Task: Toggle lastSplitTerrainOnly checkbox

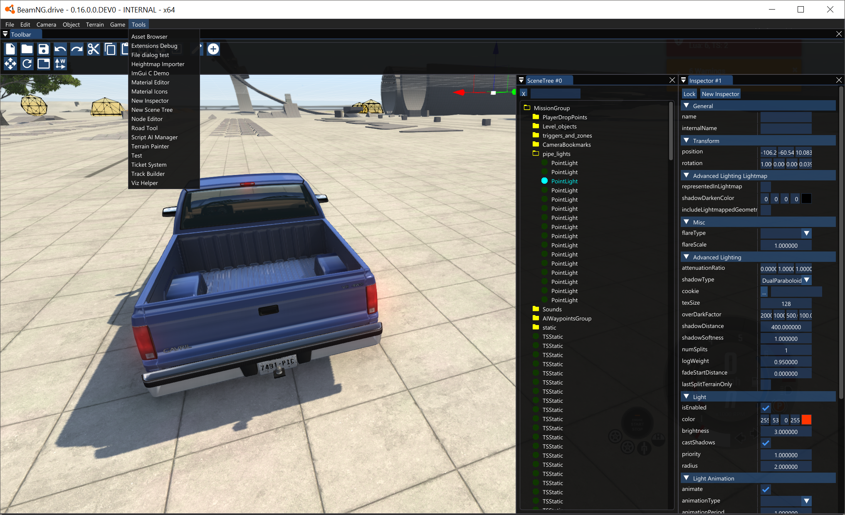Action: [766, 385]
